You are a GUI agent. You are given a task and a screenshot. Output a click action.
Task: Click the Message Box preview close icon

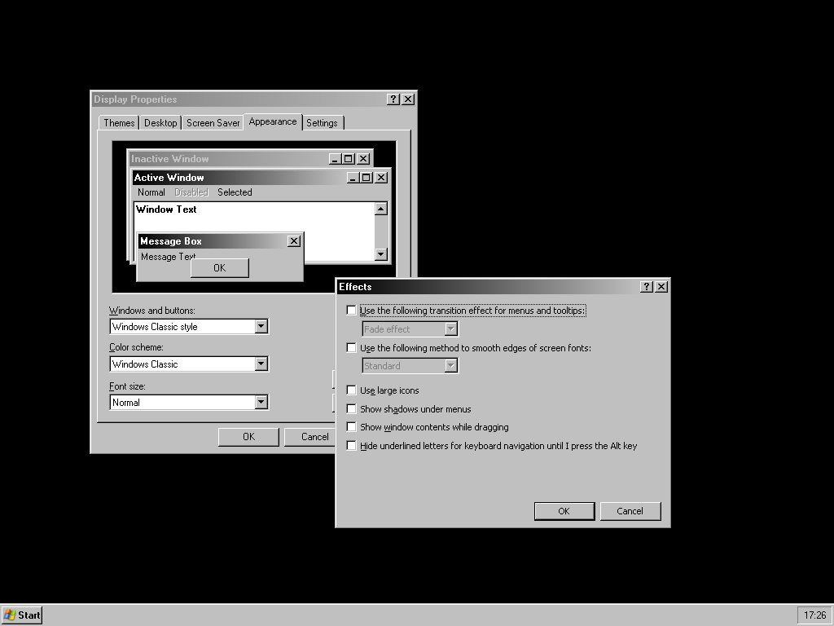click(x=293, y=241)
